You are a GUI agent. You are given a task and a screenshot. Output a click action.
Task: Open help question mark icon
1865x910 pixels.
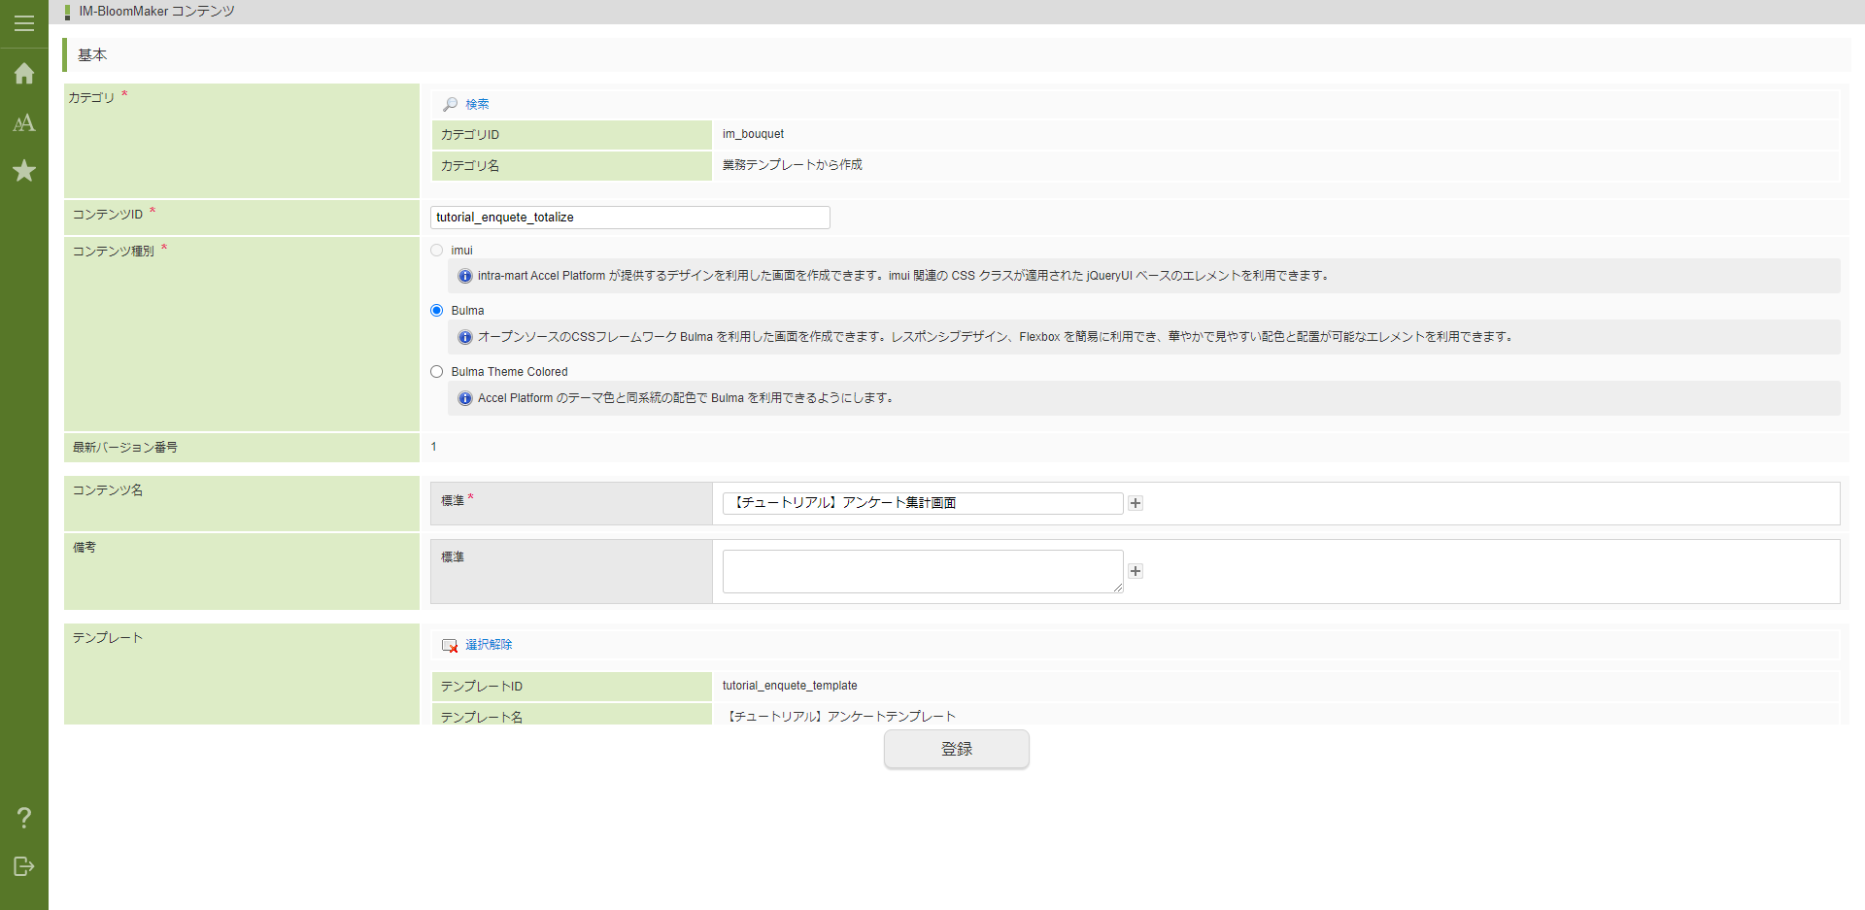coord(24,818)
